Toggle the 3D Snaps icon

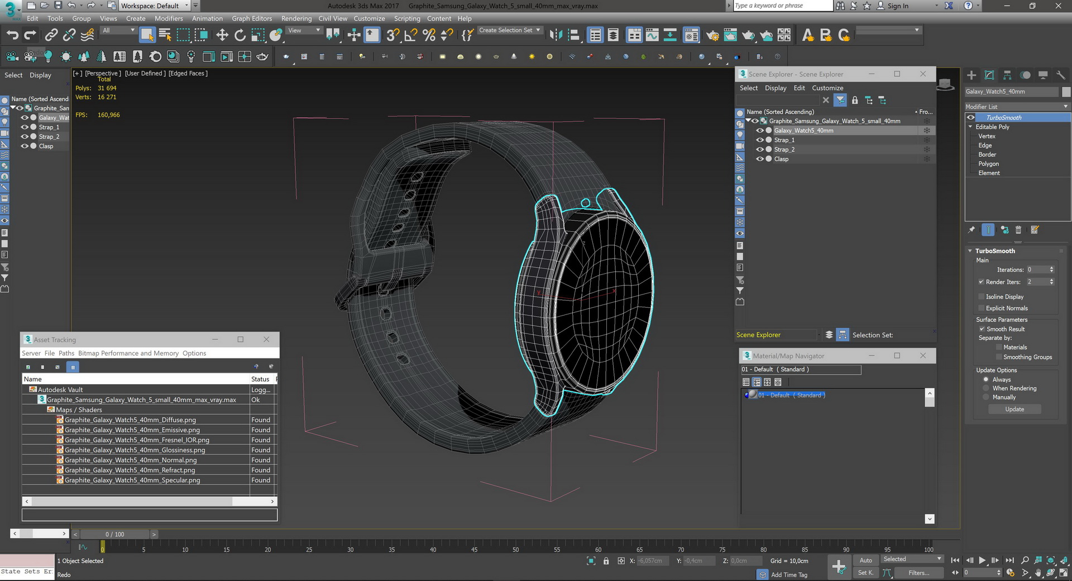[x=393, y=35]
